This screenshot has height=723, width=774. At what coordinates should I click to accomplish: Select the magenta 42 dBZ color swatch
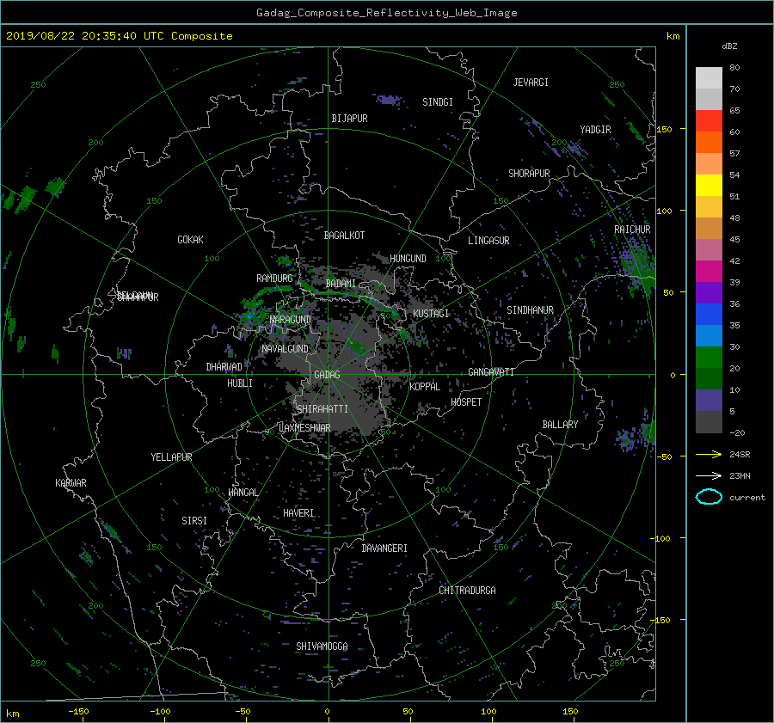pos(709,272)
